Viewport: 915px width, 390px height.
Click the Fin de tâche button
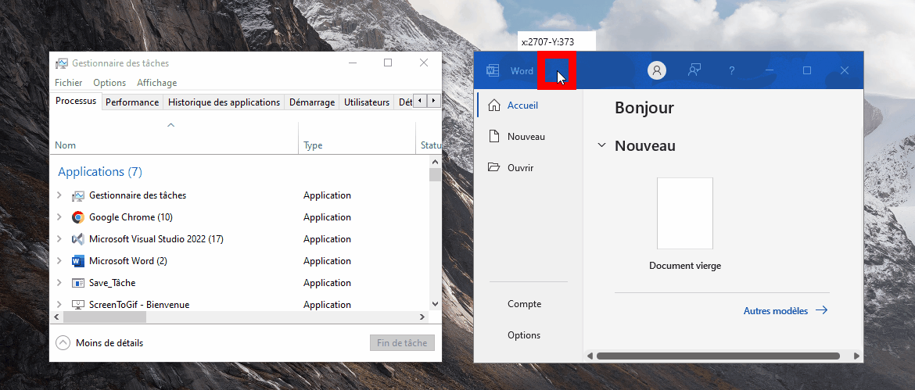[x=402, y=343]
